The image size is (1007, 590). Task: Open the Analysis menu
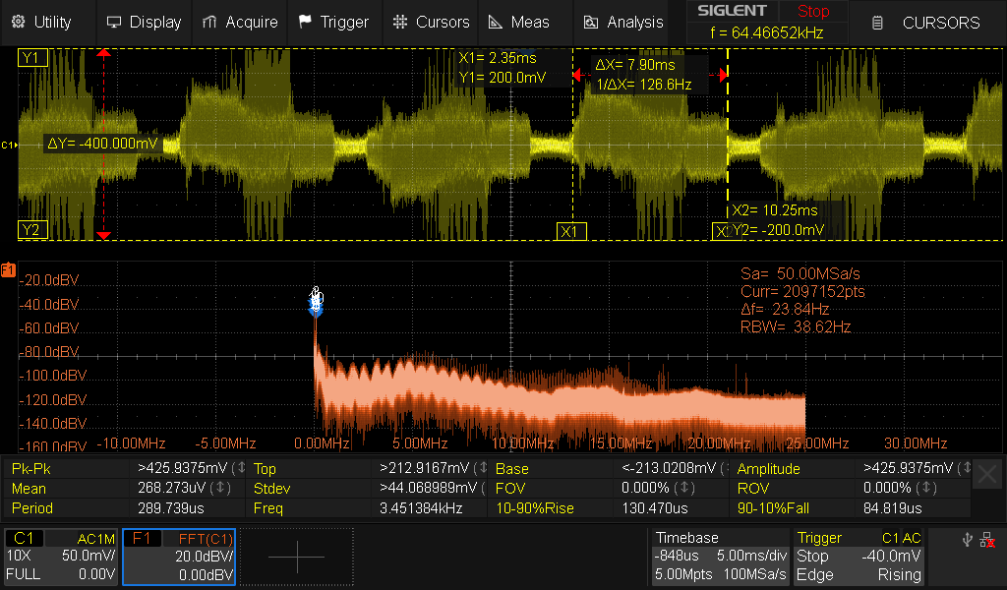622,22
